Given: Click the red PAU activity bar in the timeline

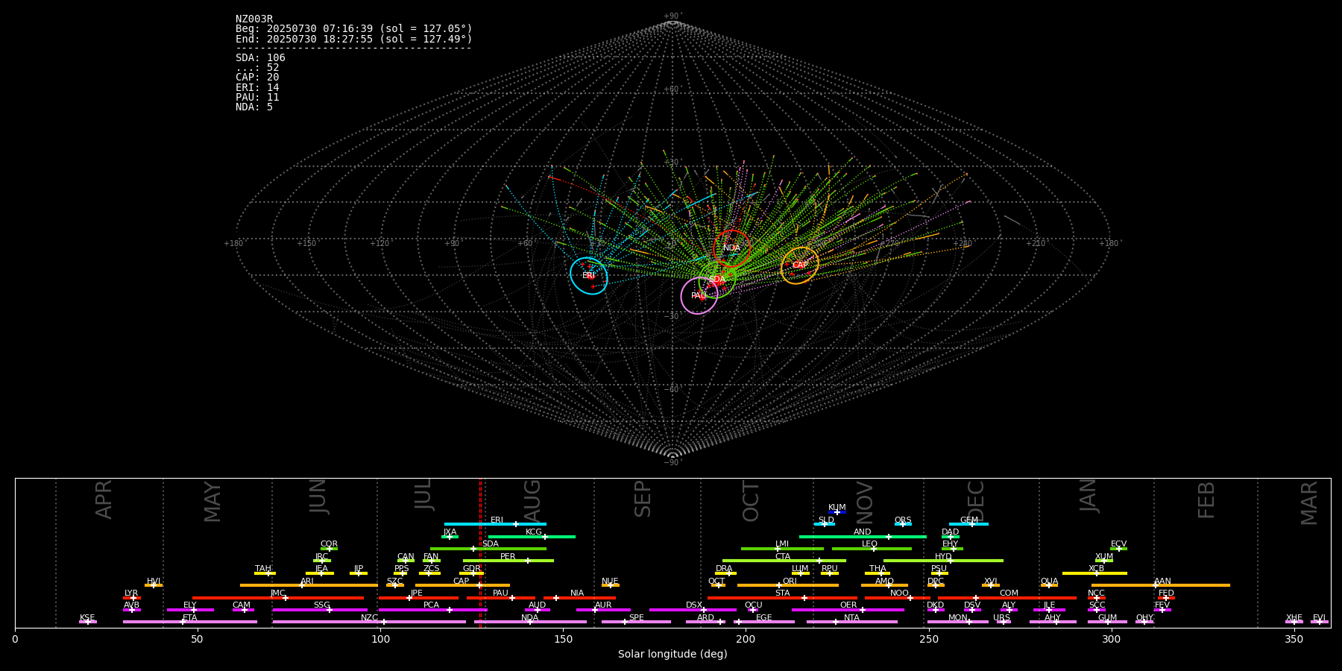Looking at the screenshot, I should pyautogui.click(x=501, y=597).
